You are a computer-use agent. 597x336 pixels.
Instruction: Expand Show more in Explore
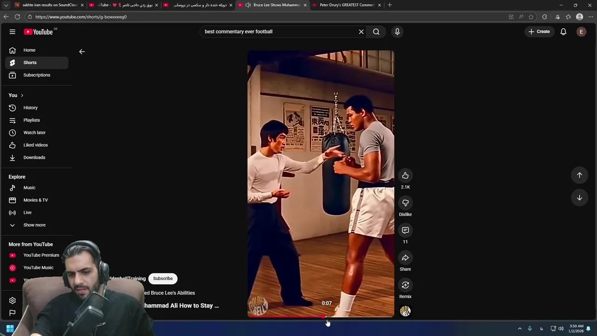click(37, 225)
